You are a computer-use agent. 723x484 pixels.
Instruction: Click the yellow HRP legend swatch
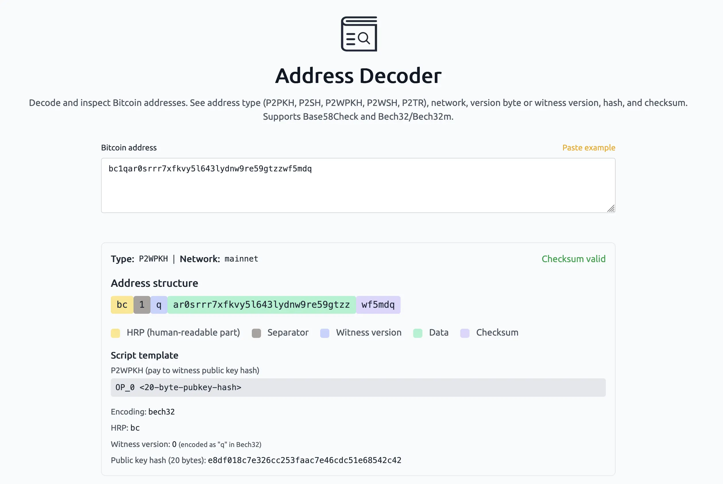(x=115, y=333)
